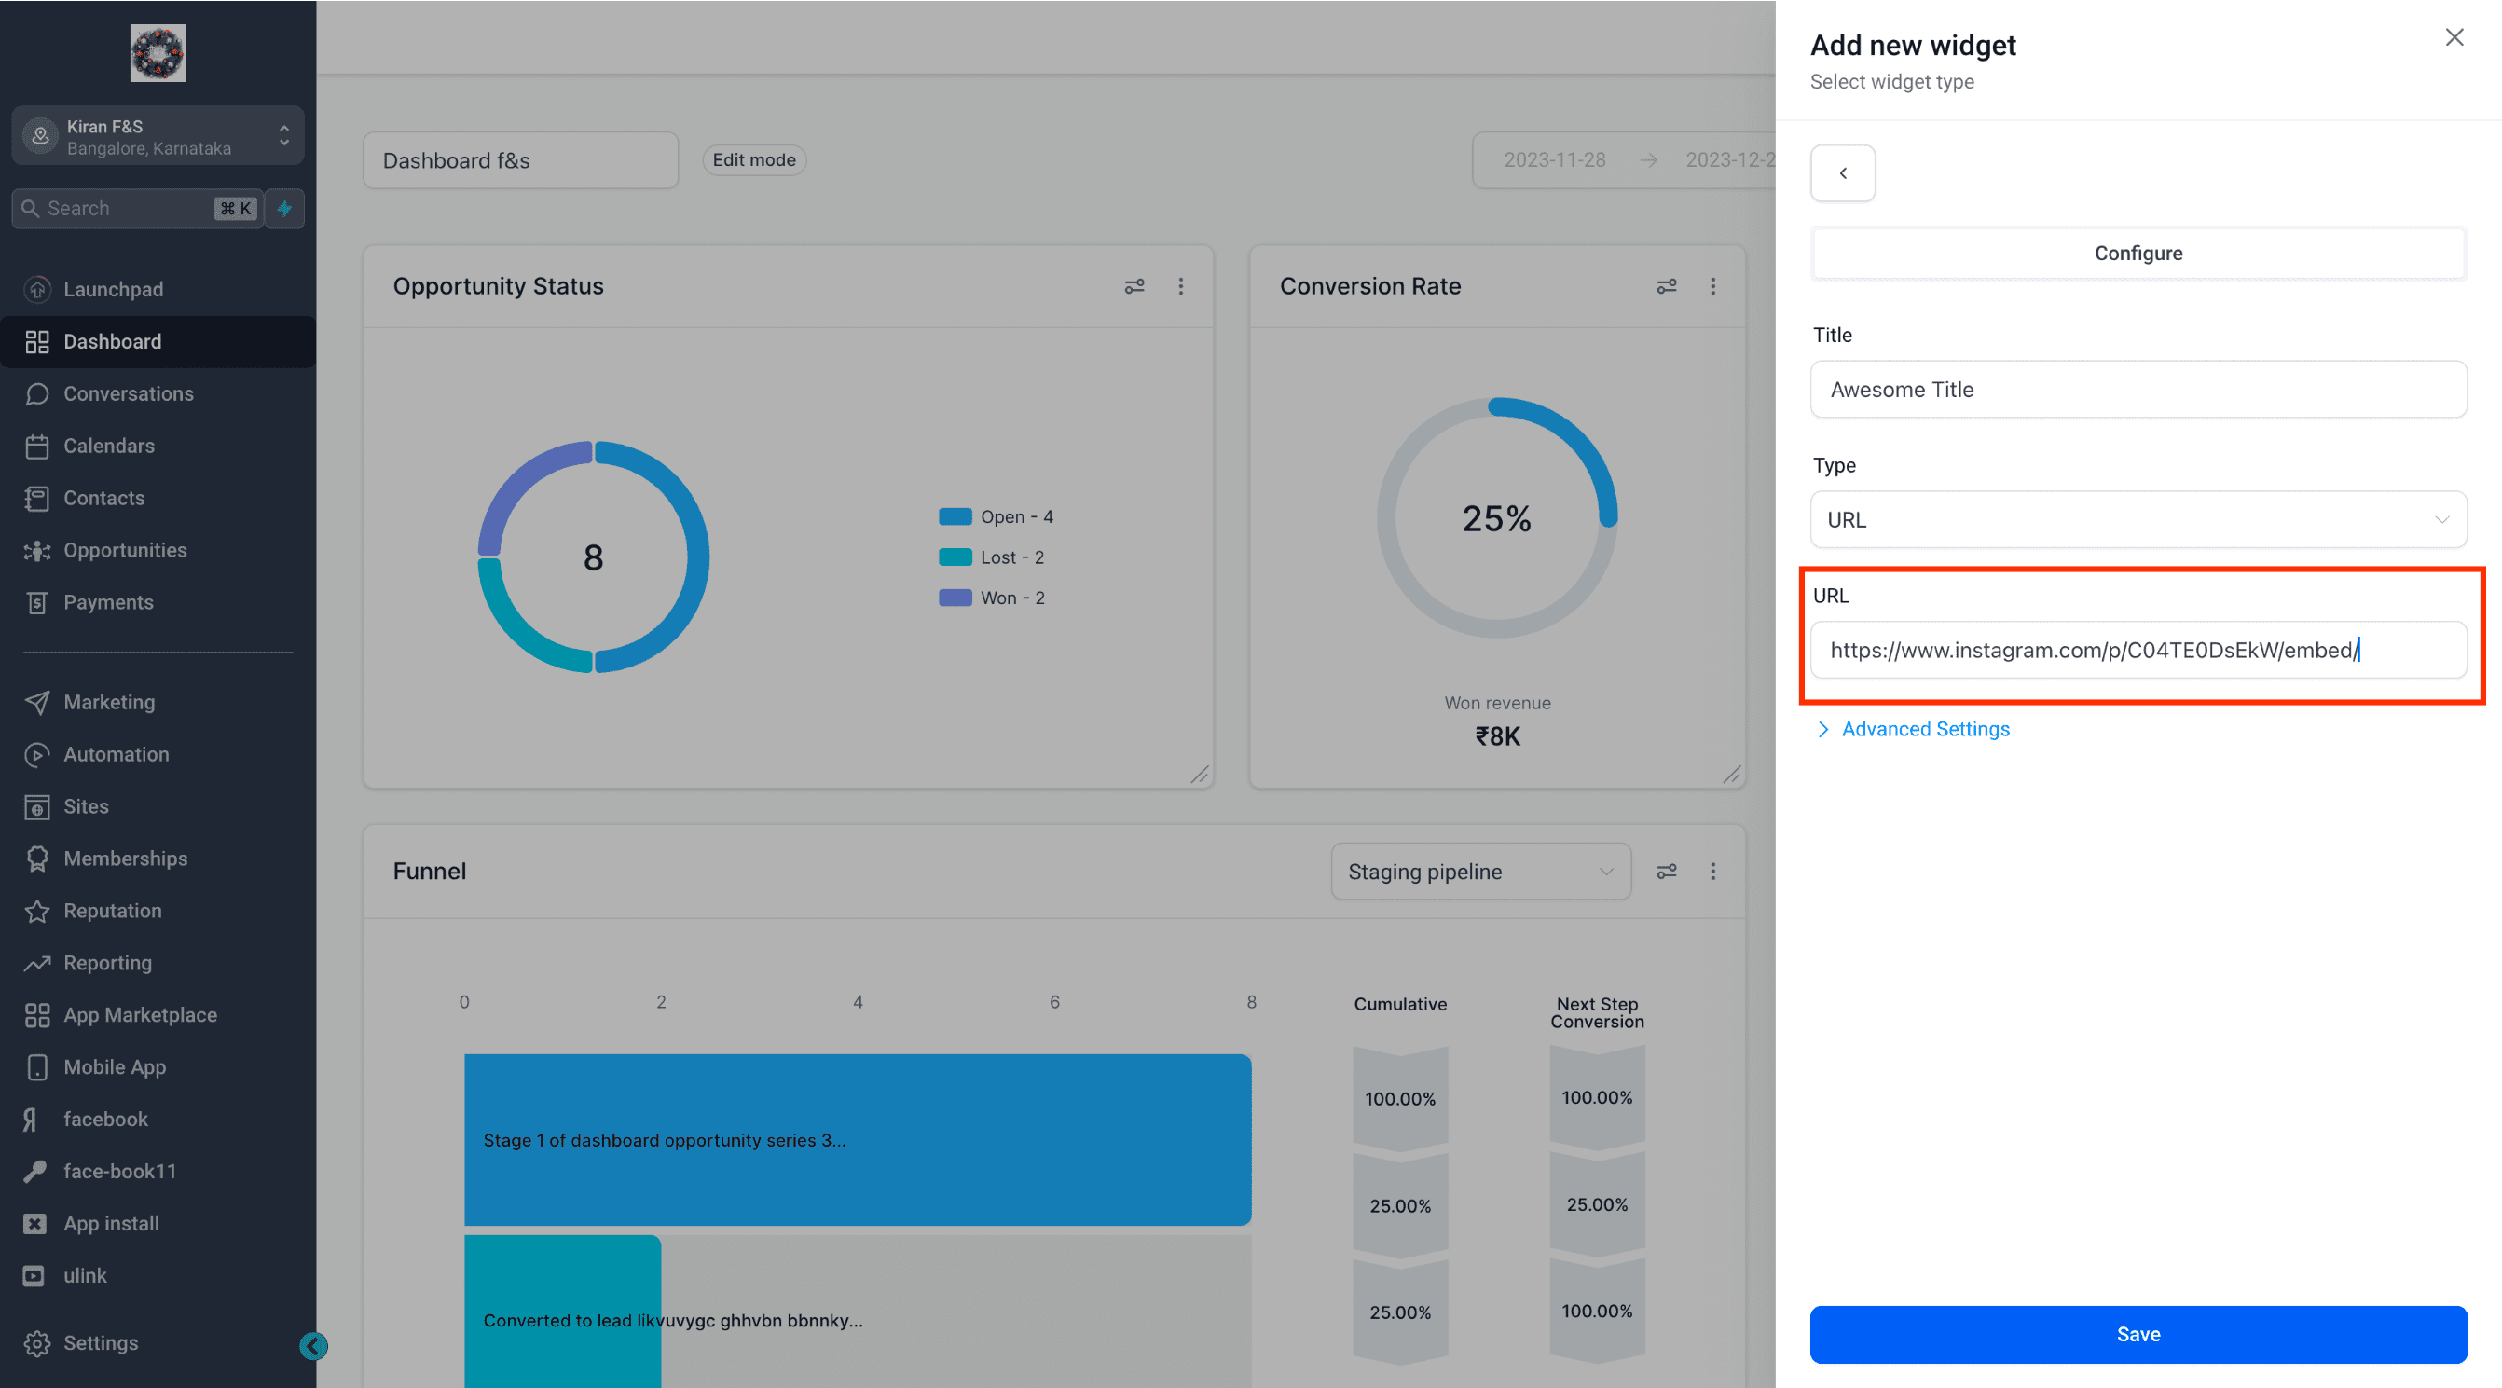
Task: Click the Memberships badge icon
Action: (x=37, y=859)
